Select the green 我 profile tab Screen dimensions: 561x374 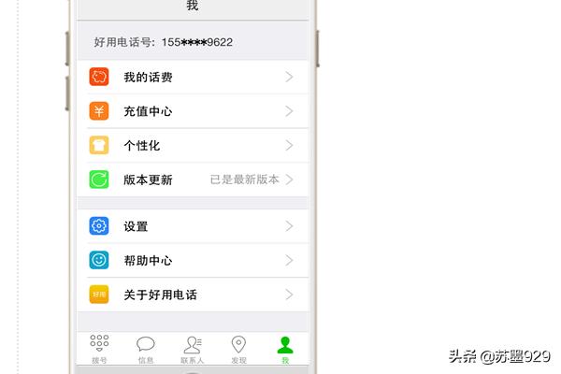click(285, 350)
